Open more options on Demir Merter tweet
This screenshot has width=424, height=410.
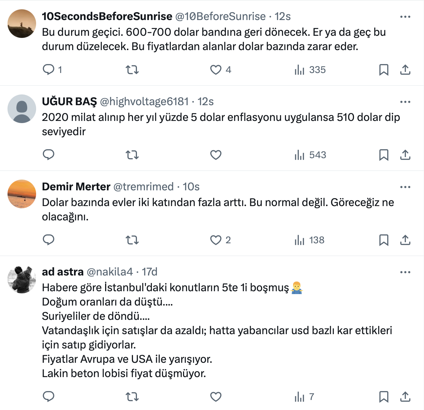pyautogui.click(x=405, y=187)
